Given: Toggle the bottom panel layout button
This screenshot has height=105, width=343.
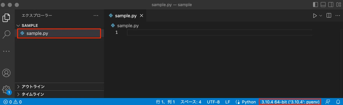Looking at the screenshot, I should point(323,5).
